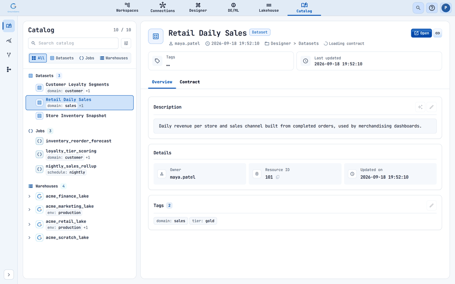Go to Connections in top navigation
This screenshot has height=284, width=455.
click(163, 8)
